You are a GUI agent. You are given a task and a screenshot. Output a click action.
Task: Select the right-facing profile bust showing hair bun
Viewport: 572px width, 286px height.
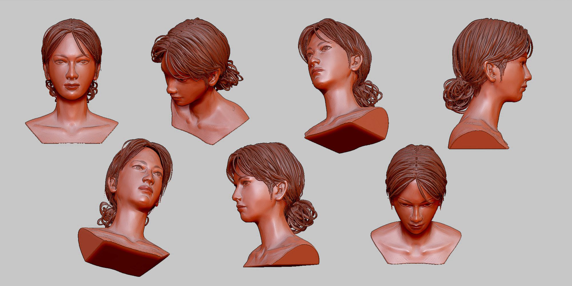pyautogui.click(x=488, y=84)
